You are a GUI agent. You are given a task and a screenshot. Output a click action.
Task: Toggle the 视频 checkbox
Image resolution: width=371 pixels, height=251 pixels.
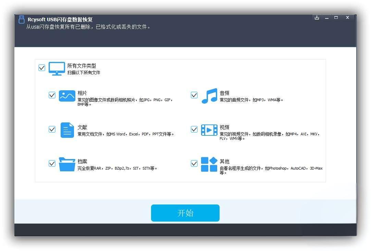point(194,129)
